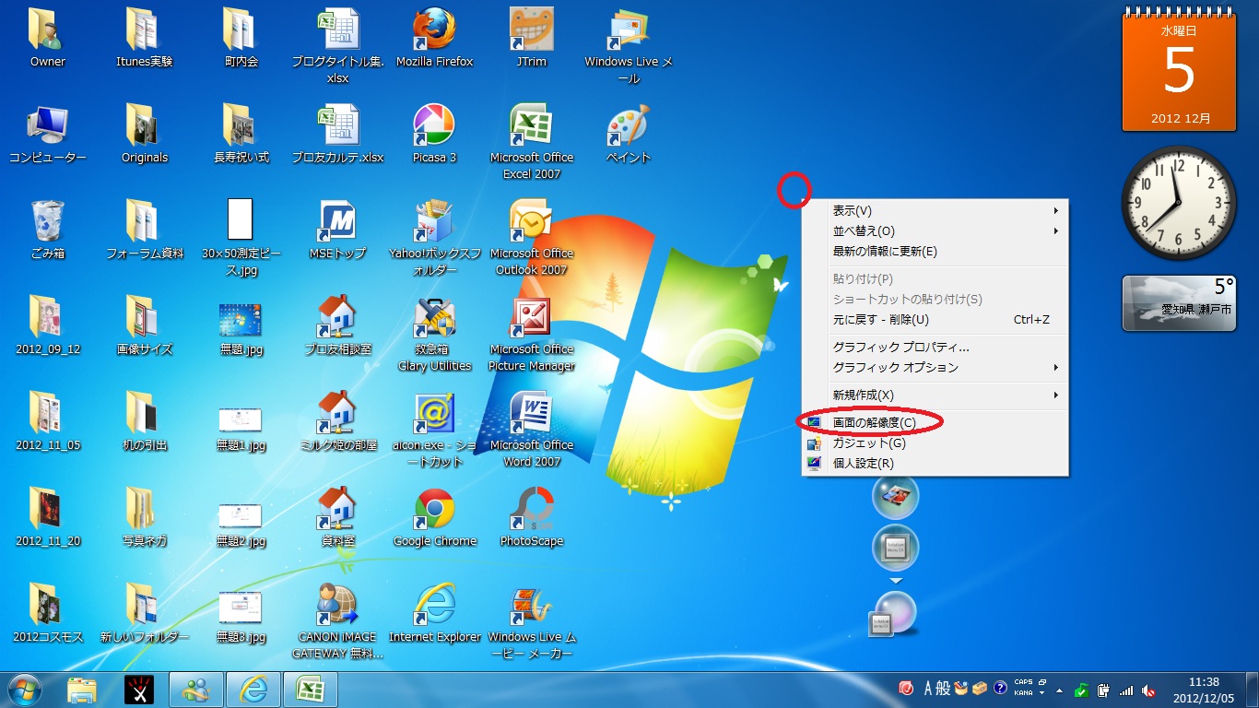
Task: Choose 個人設定(R) from context menu
Action: tap(935, 464)
